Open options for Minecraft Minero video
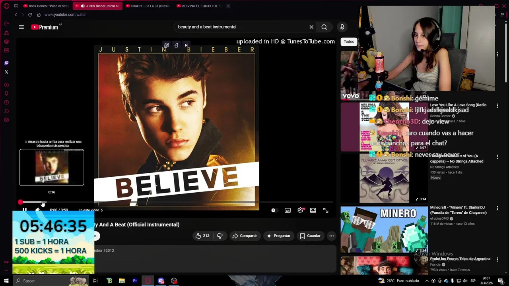 coord(497,208)
